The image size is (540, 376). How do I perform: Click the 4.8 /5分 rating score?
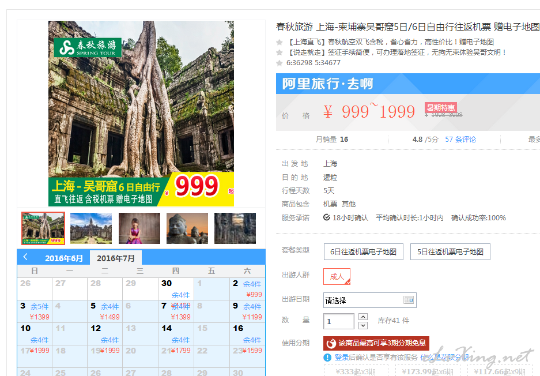[425, 139]
